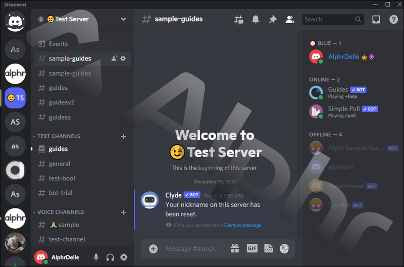Viewport: 404px width, 267px height.
Task: Open AlphrDelle member profile in member list
Action: pos(352,57)
